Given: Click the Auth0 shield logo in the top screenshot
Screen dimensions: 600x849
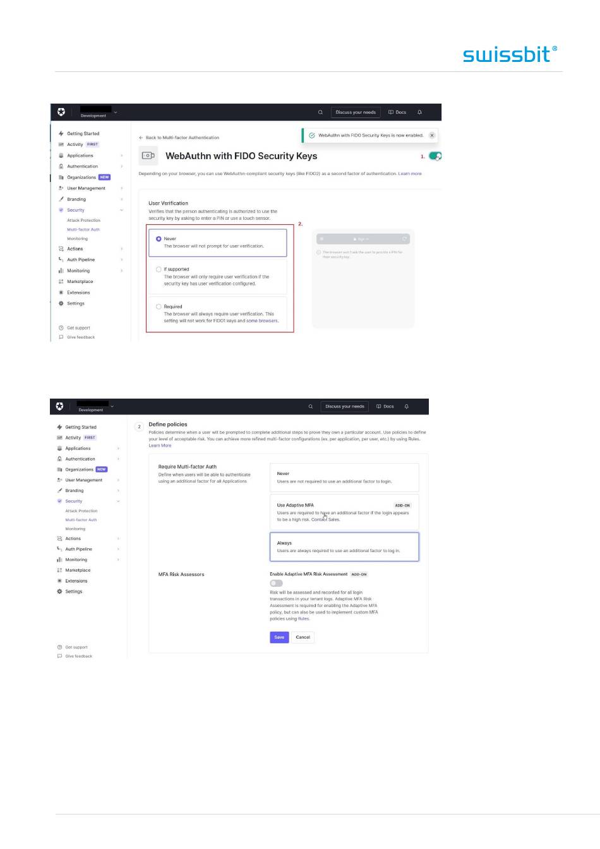Looking at the screenshot, I should [x=61, y=112].
